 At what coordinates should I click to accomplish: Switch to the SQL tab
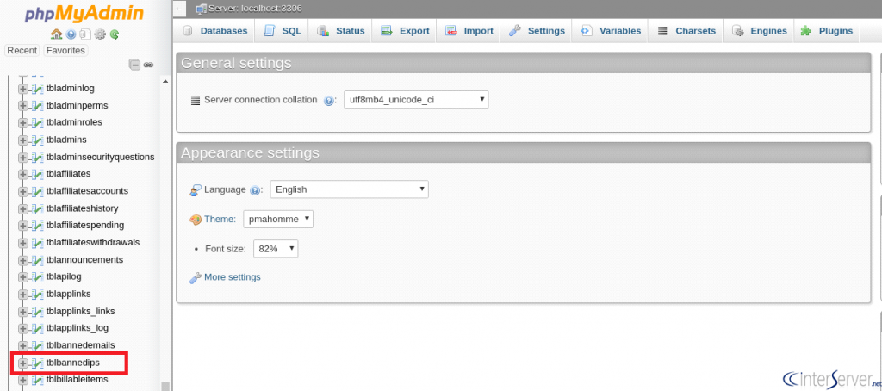[x=283, y=31]
